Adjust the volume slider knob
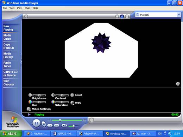Screen dimensions: 183x137 [x=74, y=126]
